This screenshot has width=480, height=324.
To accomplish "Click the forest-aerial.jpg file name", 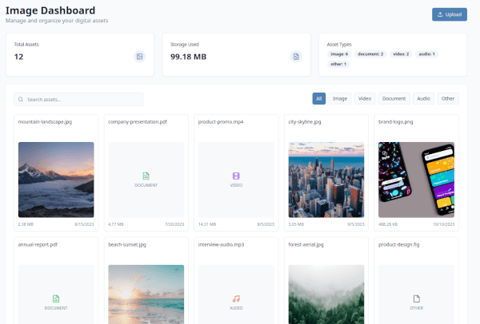I will pyautogui.click(x=306, y=245).
